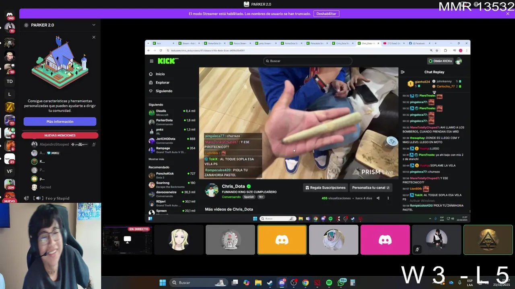The height and width of the screenshot is (289, 515).
Task: Open JeriCHODota channel in following list
Action: click(x=172, y=140)
